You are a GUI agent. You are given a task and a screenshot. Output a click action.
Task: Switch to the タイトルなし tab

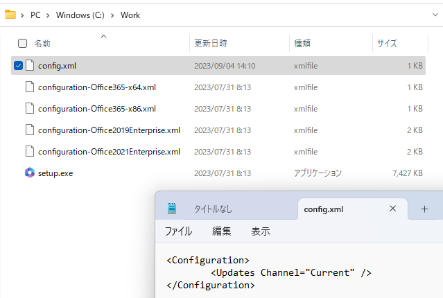pos(213,209)
